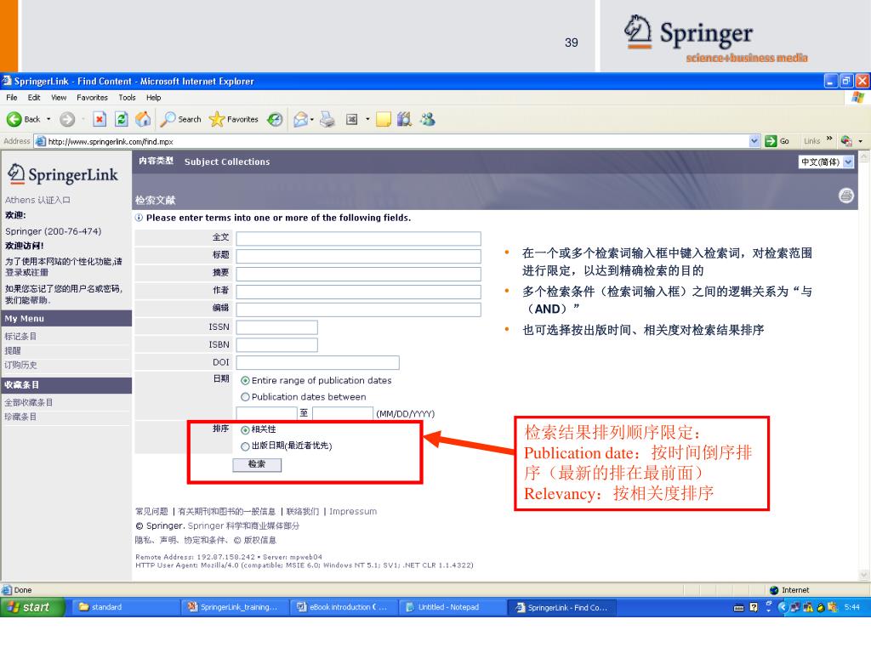The width and height of the screenshot is (871, 653).
Task: Click the Messenger people toolbar icon
Action: point(427,119)
